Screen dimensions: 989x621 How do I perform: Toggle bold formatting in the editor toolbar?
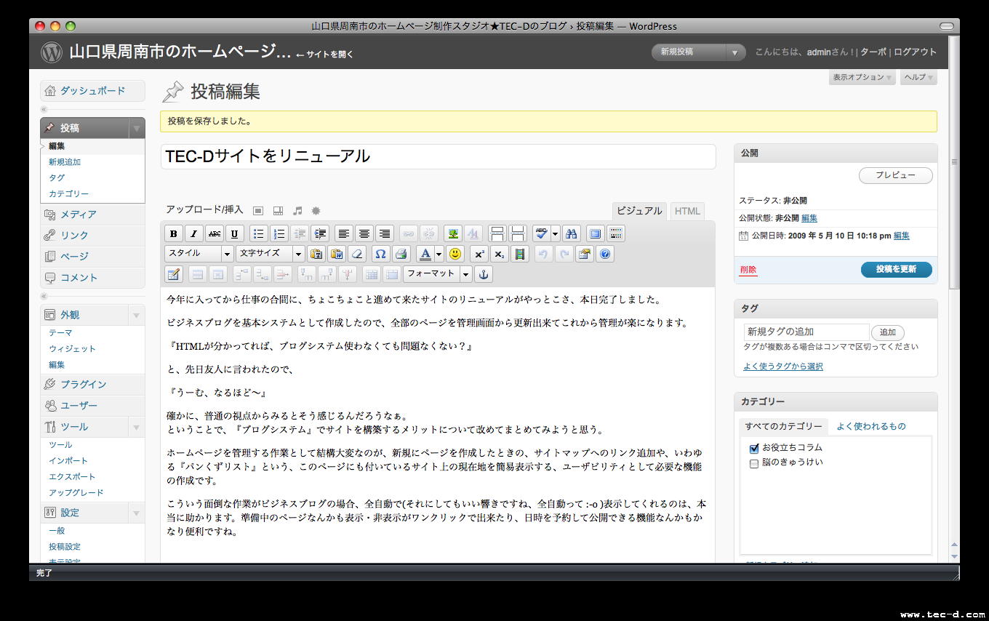174,233
